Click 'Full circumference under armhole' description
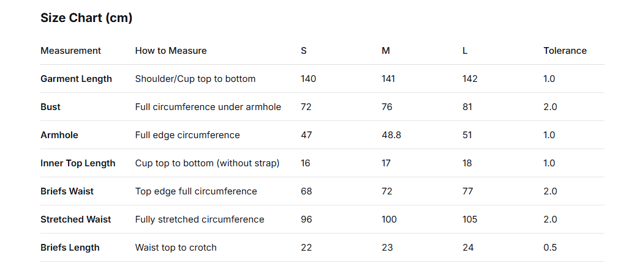The image size is (634, 269). [208, 107]
